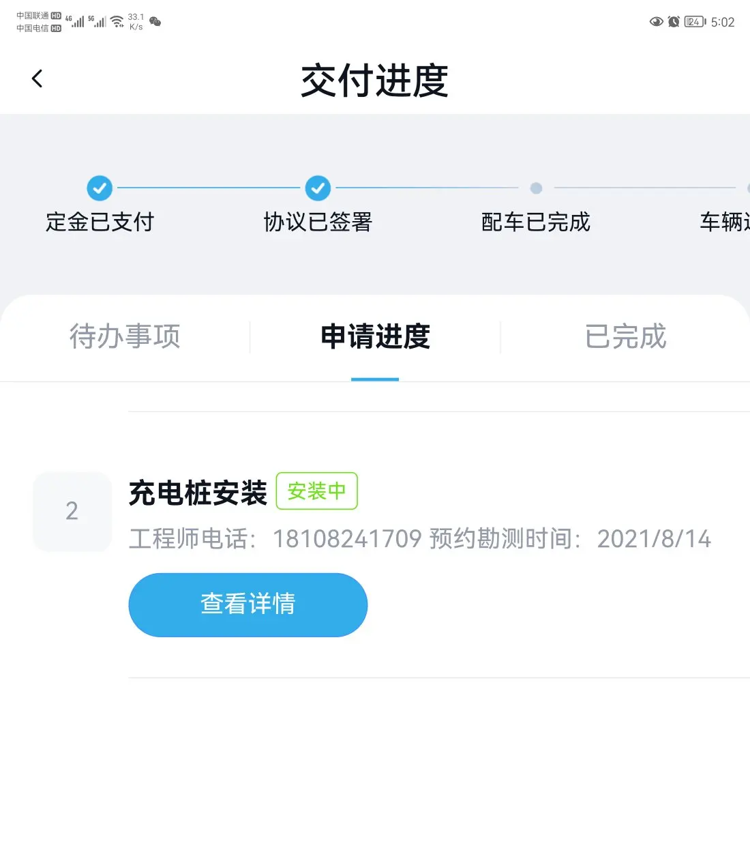Screen dimensions: 750x846
Task: Tap the back arrow icon
Action: (x=37, y=78)
